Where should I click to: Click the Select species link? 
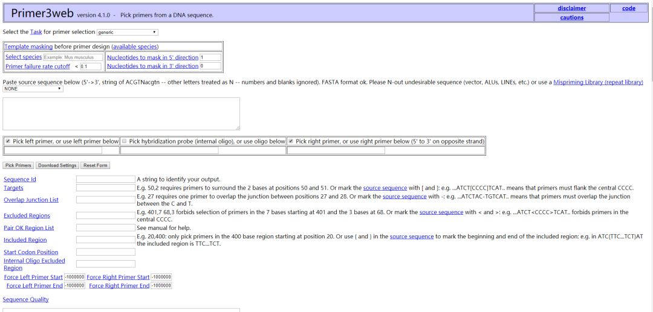point(24,57)
